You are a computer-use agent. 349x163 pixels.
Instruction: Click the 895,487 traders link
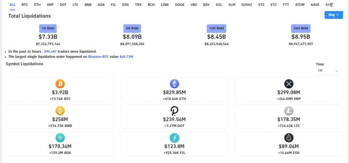pyautogui.click(x=50, y=52)
